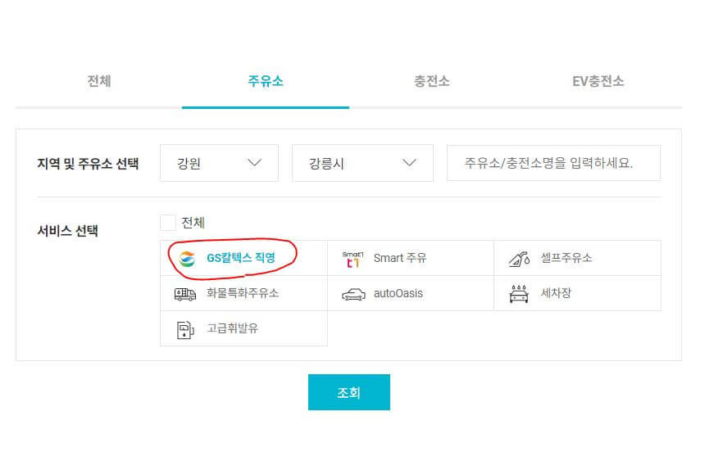
Task: Focus the 주유소/충전소명 input field
Action: pyautogui.click(x=553, y=163)
